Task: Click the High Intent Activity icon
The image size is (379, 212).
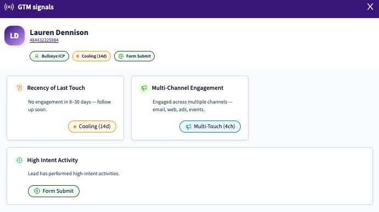Action: coord(20,160)
